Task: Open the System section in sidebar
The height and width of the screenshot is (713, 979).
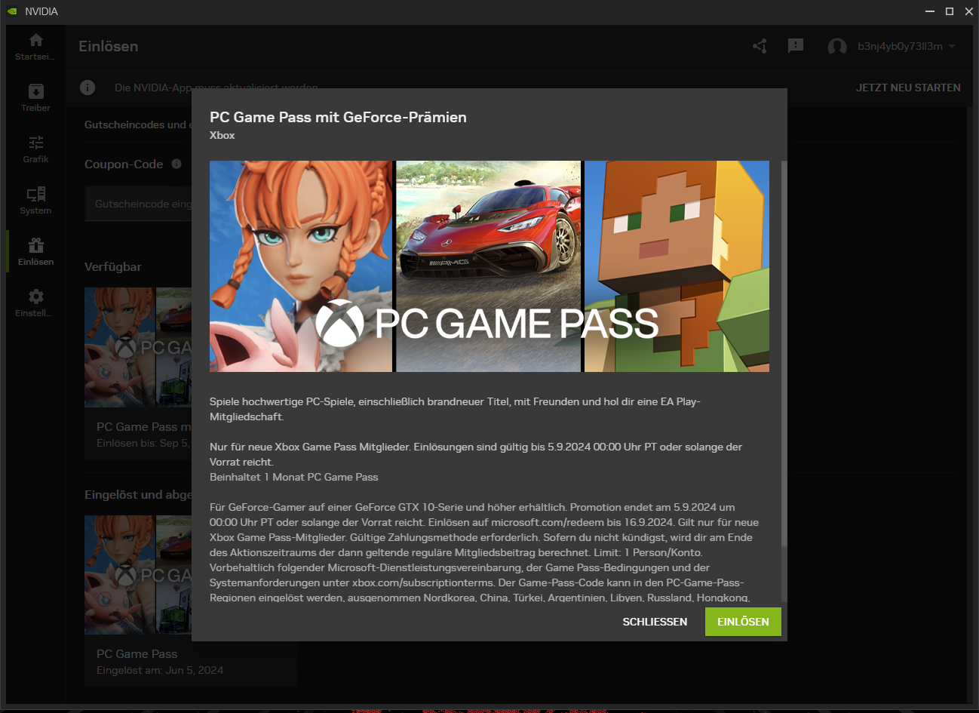Action: 35,200
